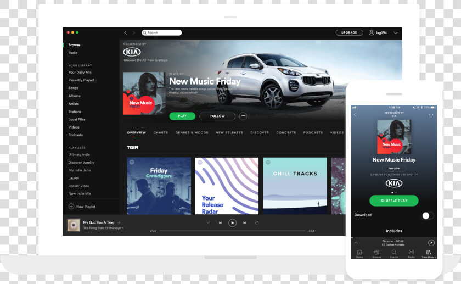
Task: Tap phone mini player play button
Action: click(431, 243)
